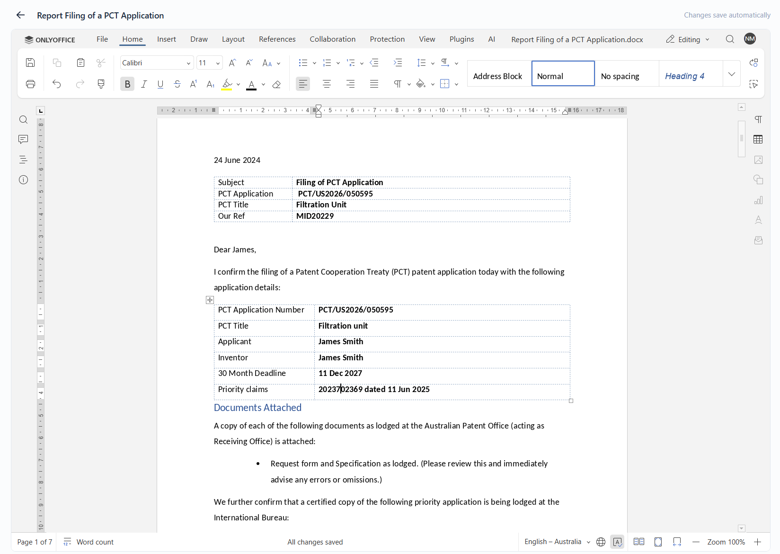
Task: Switch to the Layout tab
Action: 233,39
